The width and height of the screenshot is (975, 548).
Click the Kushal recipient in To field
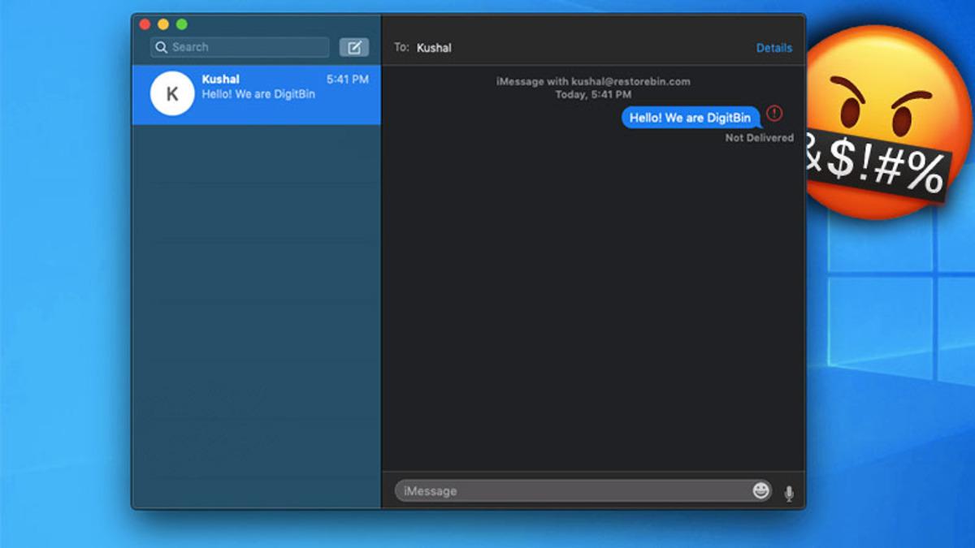434,48
